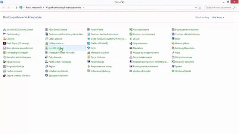Open the Rozwiązywanie problemów link
Screen dimensions: 239x134
145,66
